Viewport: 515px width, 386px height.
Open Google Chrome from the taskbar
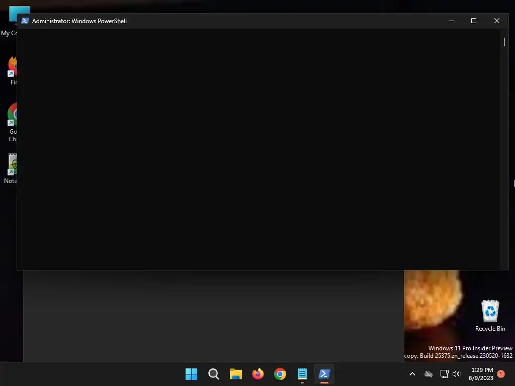[280, 374]
